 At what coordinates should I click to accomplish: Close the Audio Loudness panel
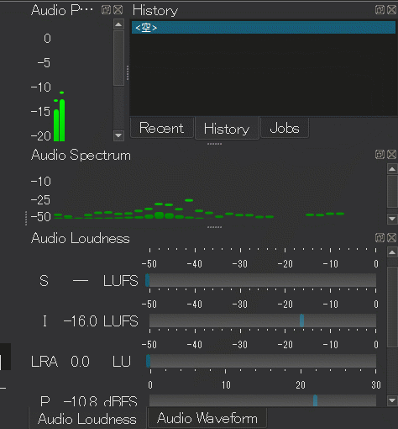tap(392, 238)
